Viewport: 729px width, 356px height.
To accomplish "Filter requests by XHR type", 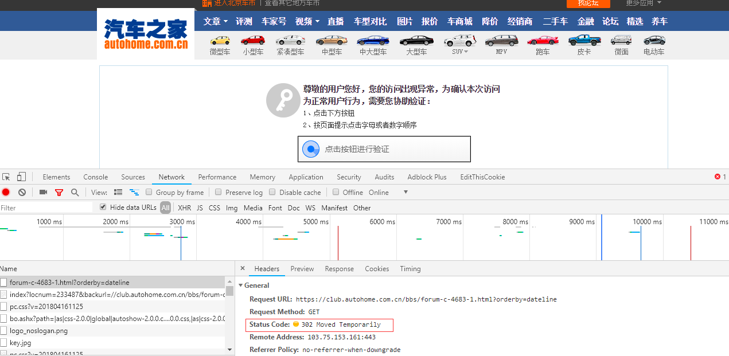I will click(x=184, y=208).
